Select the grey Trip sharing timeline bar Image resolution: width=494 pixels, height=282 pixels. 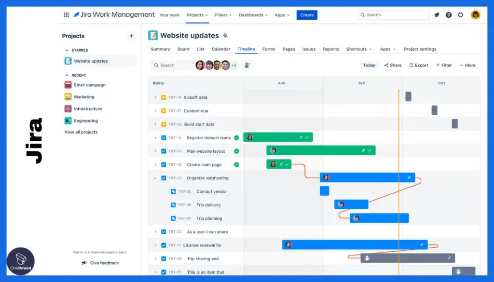tap(408, 258)
